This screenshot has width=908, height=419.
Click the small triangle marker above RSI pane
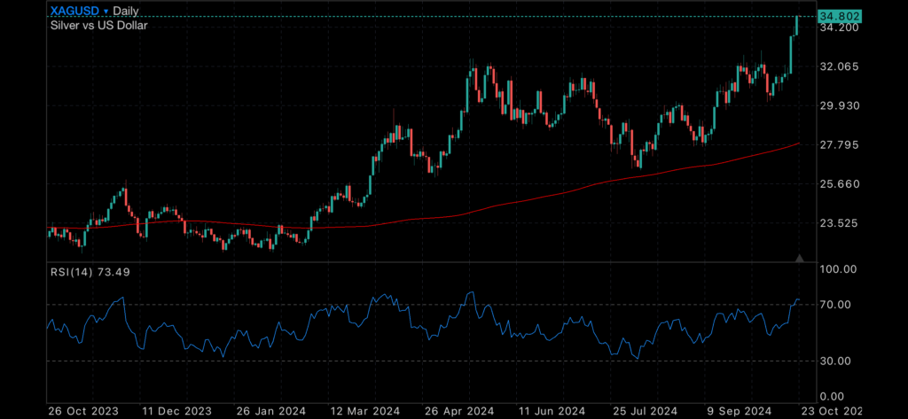coord(800,258)
